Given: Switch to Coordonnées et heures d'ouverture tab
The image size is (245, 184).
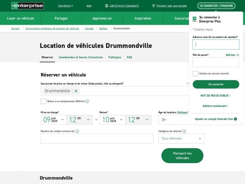Looking at the screenshot, I should click(81, 57).
